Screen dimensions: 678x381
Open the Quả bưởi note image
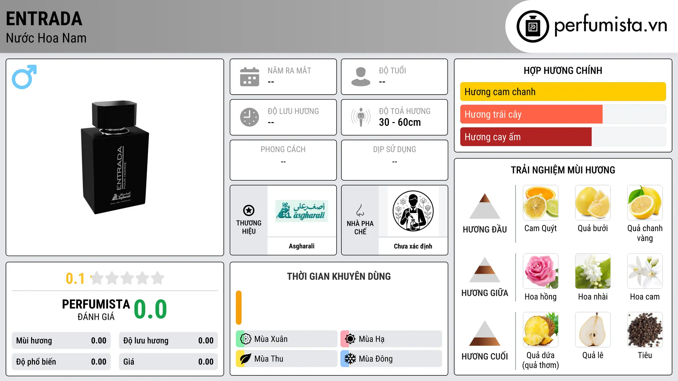[x=593, y=203]
